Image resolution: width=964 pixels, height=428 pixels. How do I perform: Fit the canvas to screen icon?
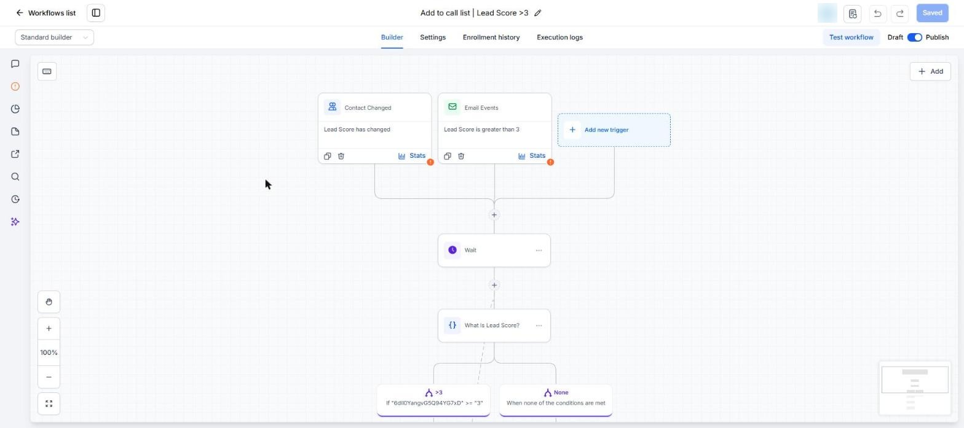click(x=49, y=403)
